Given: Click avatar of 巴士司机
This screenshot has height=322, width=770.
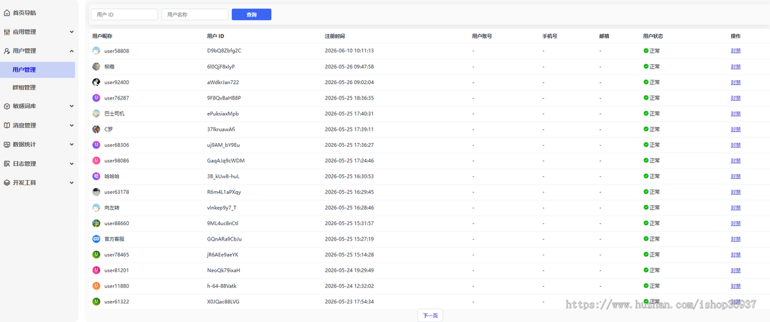Looking at the screenshot, I should pyautogui.click(x=96, y=114).
